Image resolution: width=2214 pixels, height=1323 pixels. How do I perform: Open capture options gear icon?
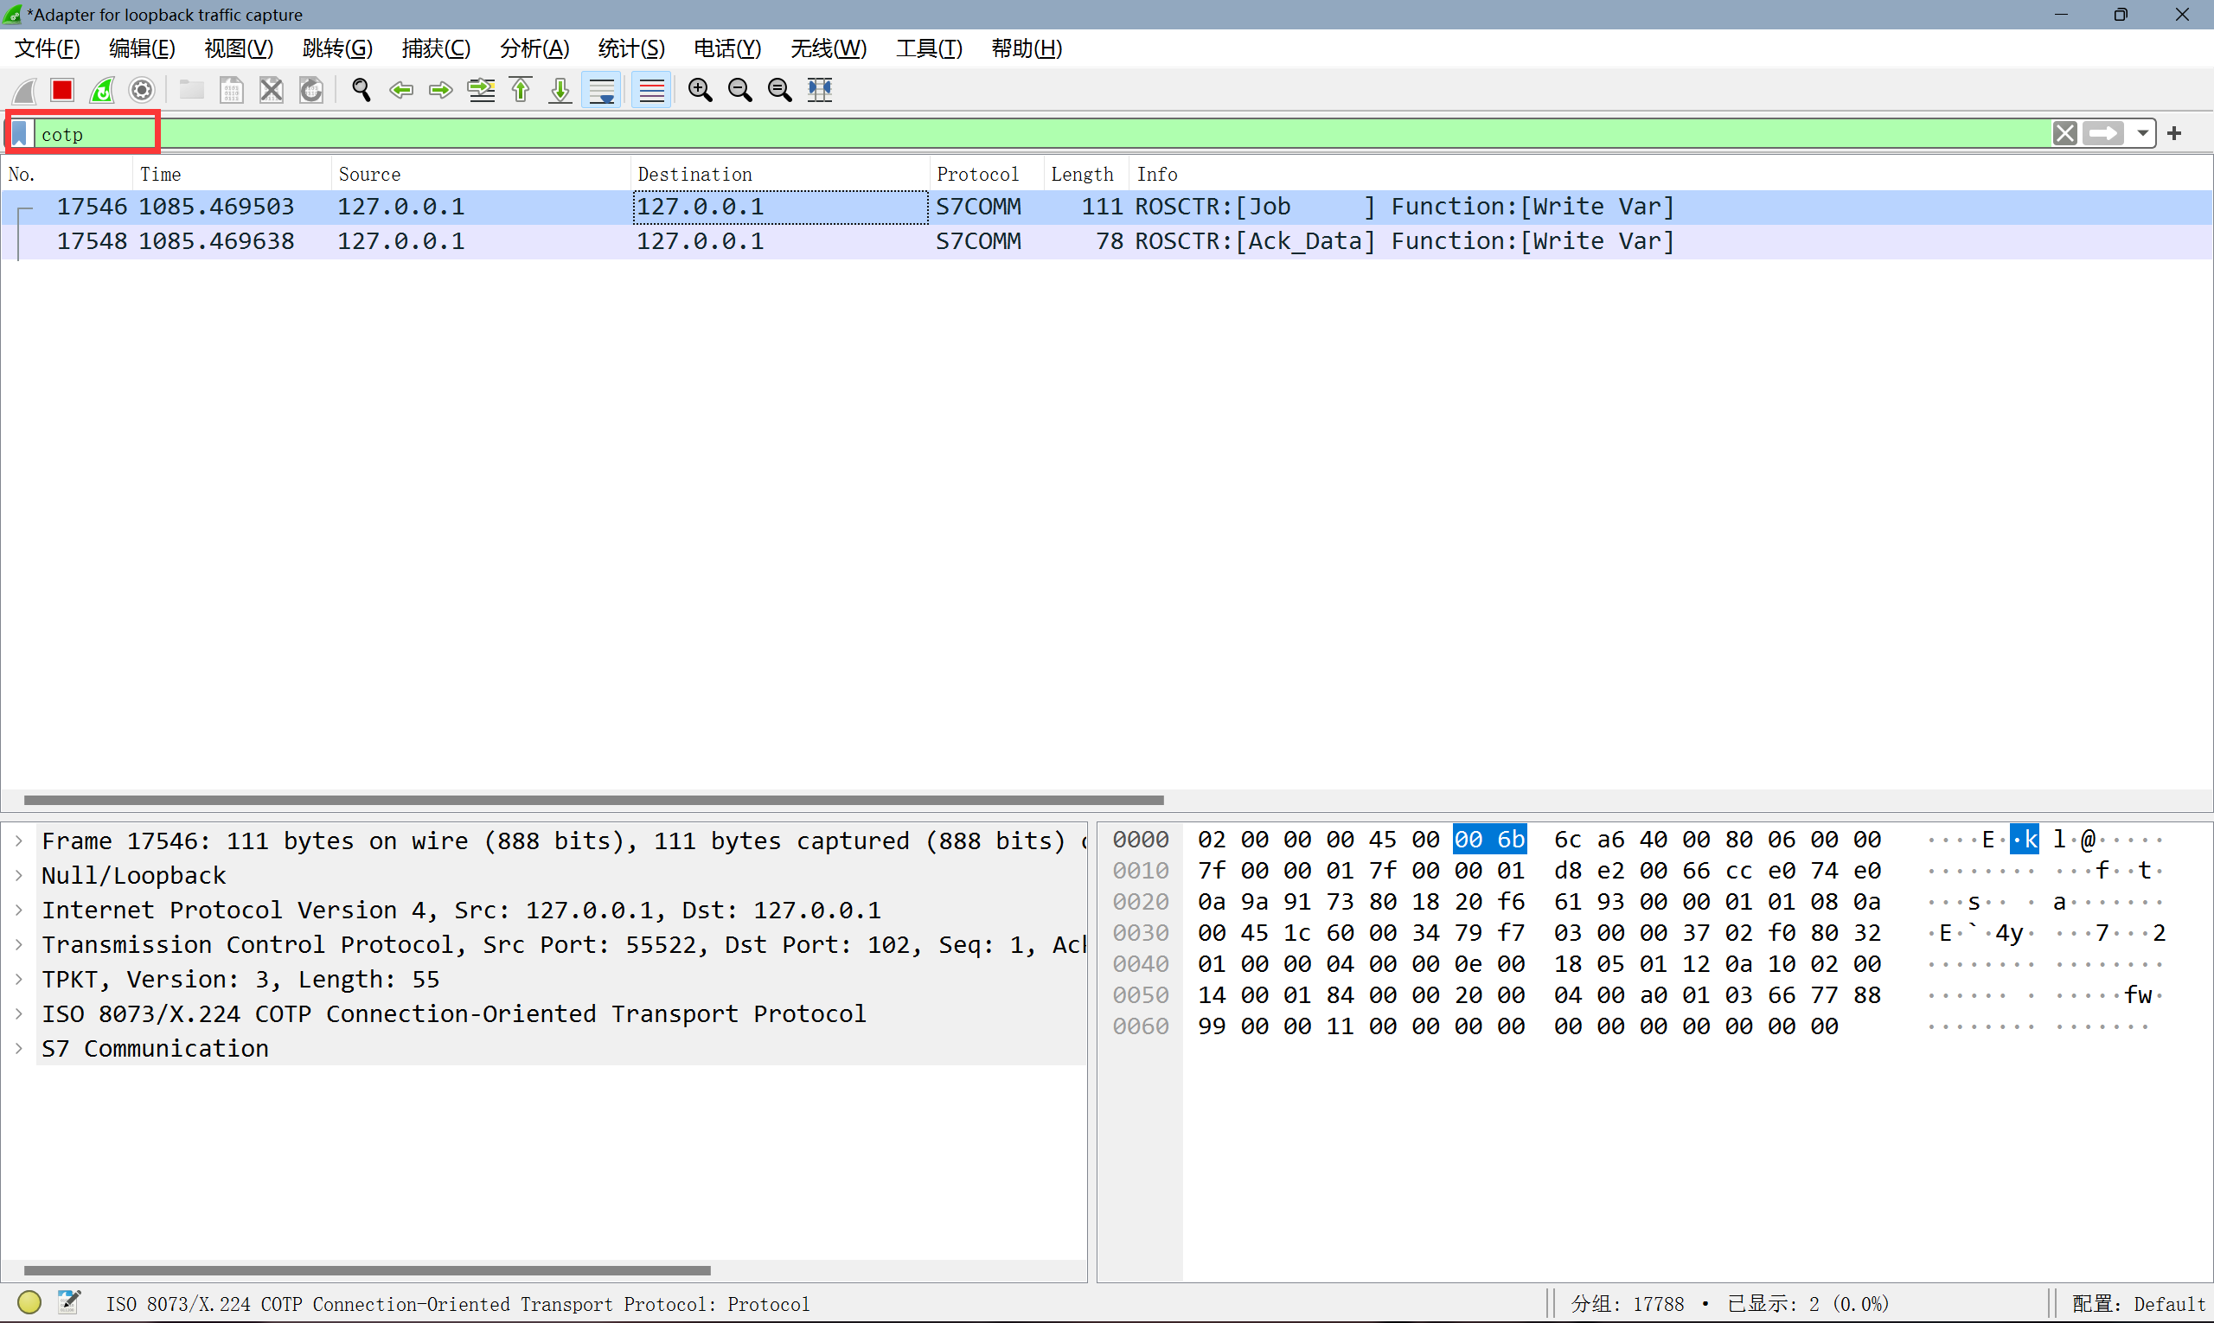click(x=142, y=90)
